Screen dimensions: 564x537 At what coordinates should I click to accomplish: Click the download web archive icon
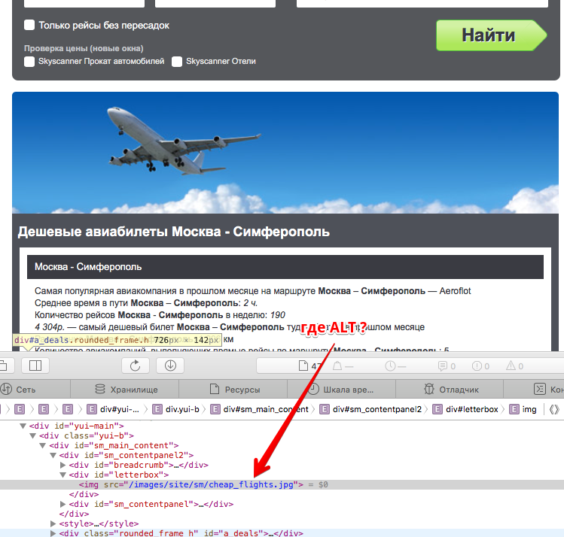(170, 366)
